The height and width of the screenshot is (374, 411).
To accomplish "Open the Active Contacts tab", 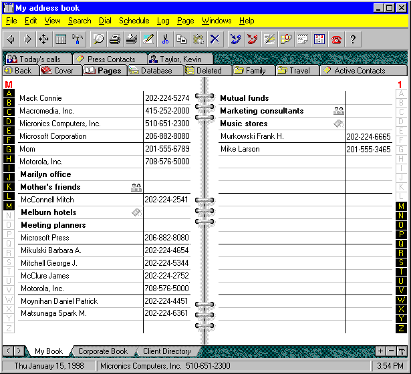I will 364,71.
